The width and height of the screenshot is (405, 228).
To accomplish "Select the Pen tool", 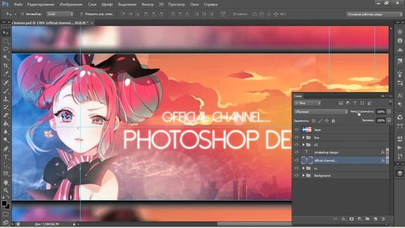I will click(x=6, y=149).
